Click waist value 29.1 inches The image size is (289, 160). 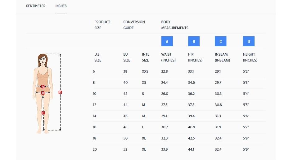pyautogui.click(x=165, y=116)
